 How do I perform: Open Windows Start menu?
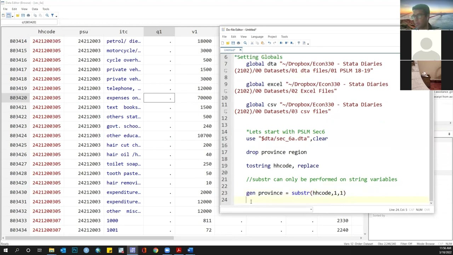pos(5,250)
